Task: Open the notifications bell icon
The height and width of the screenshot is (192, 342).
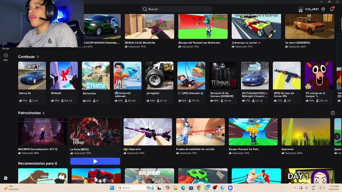Action: click(332, 9)
